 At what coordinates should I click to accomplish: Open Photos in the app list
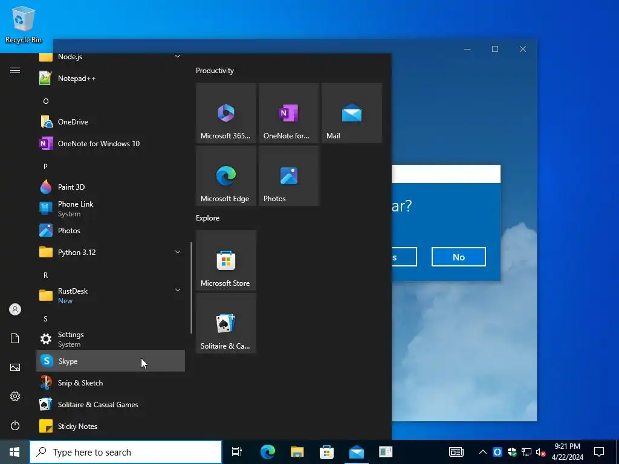(x=111, y=230)
